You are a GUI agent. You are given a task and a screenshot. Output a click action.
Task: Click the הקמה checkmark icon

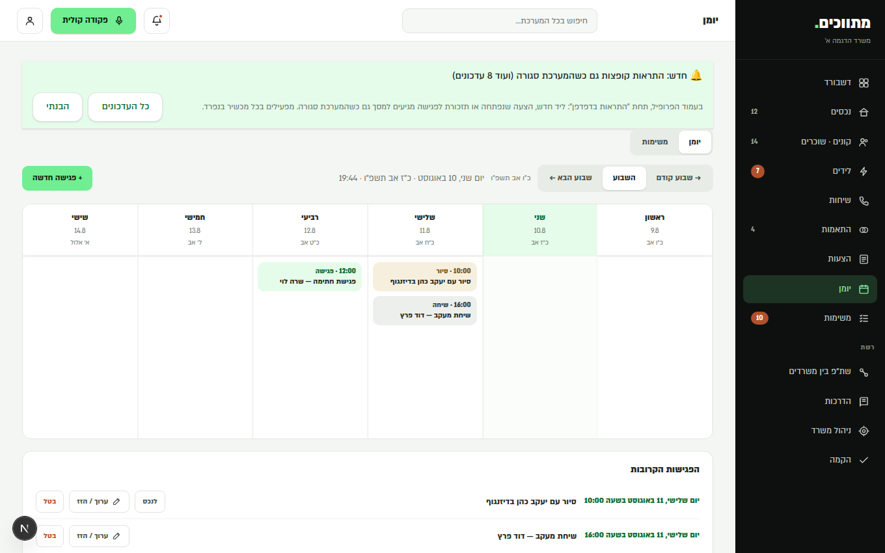pyautogui.click(x=864, y=460)
